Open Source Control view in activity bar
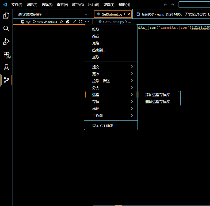The width and height of the screenshot is (210, 206). point(6,80)
